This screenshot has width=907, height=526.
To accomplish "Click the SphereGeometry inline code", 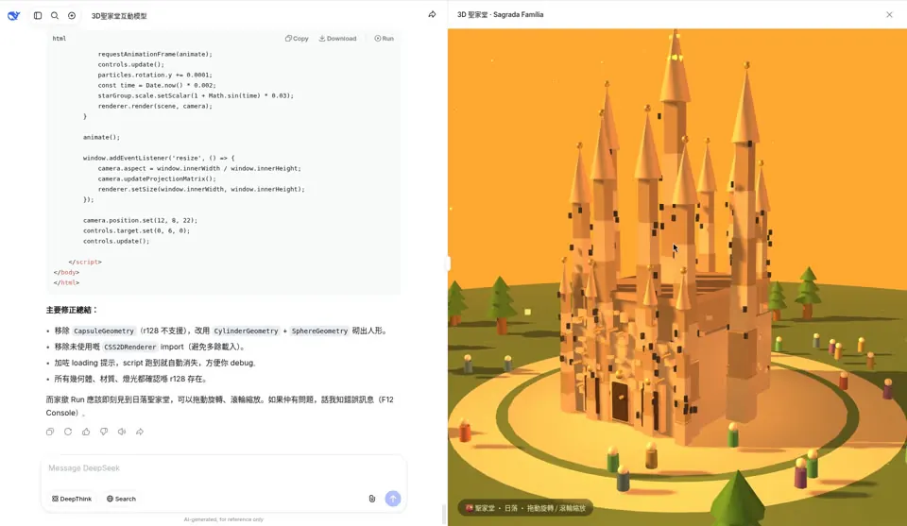I will coord(319,331).
